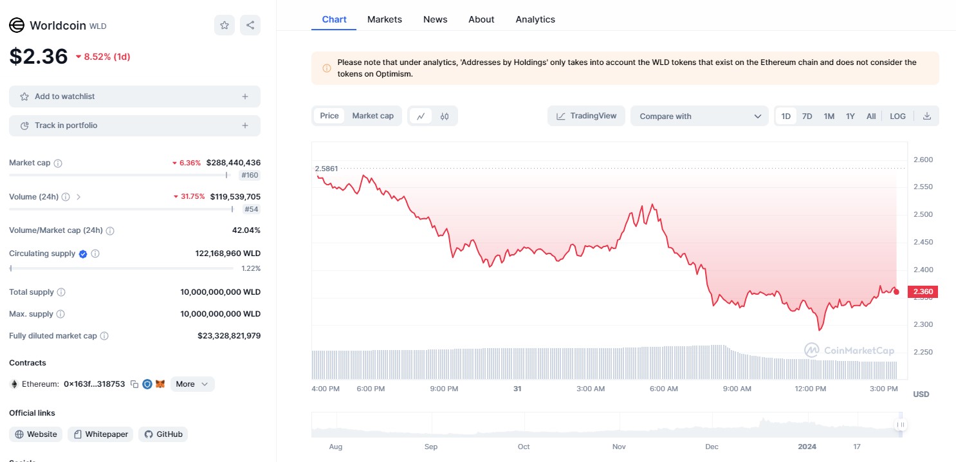Click the plus on Track in portfolio
Image resolution: width=956 pixels, height=462 pixels.
point(245,125)
